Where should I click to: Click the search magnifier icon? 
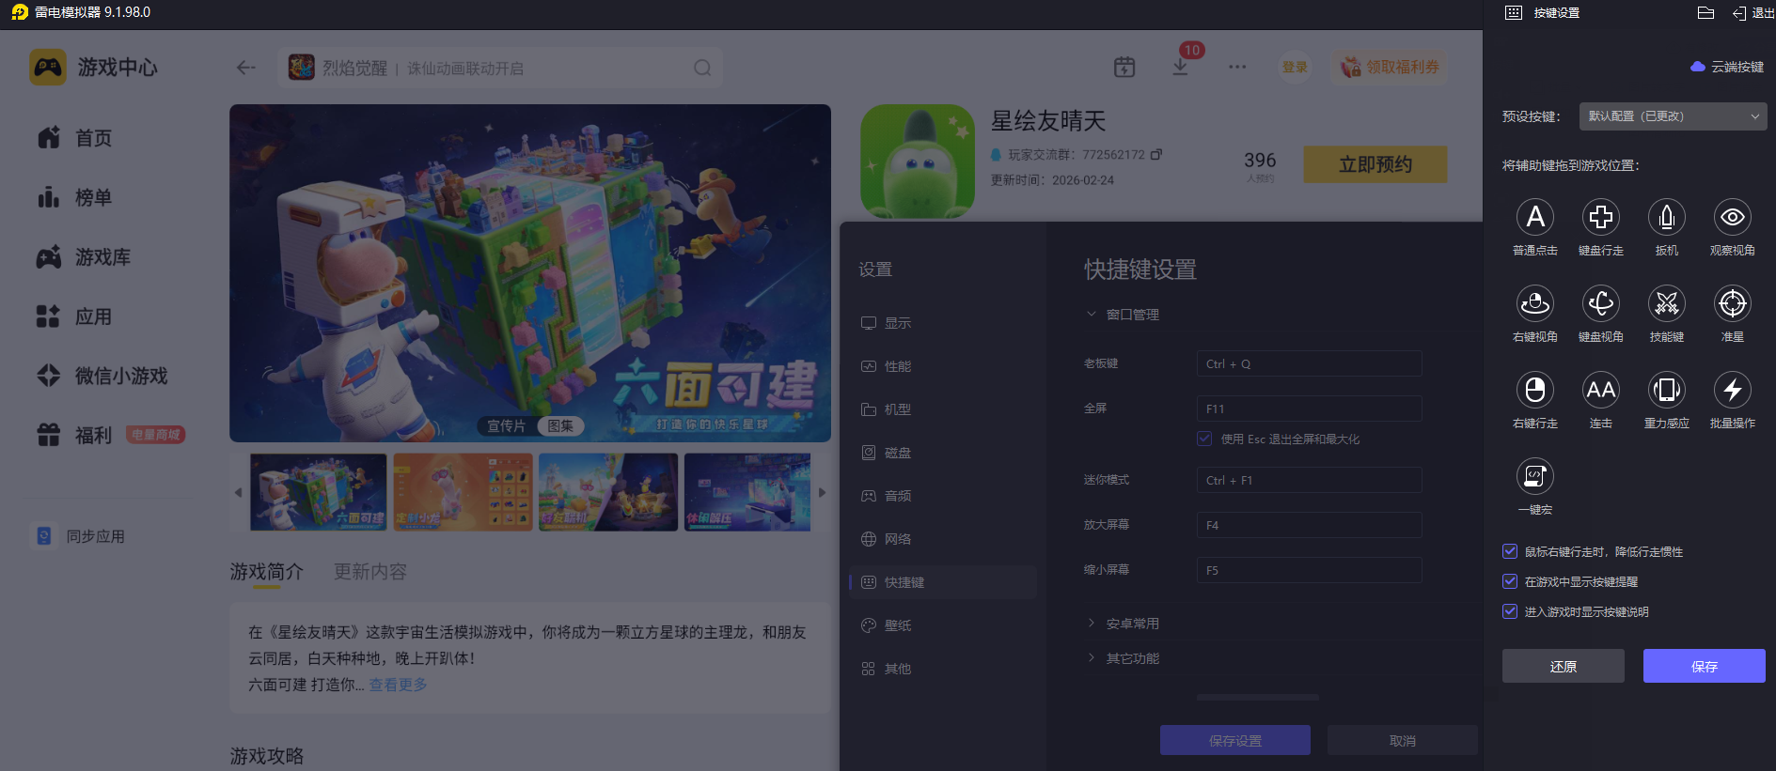point(702,68)
